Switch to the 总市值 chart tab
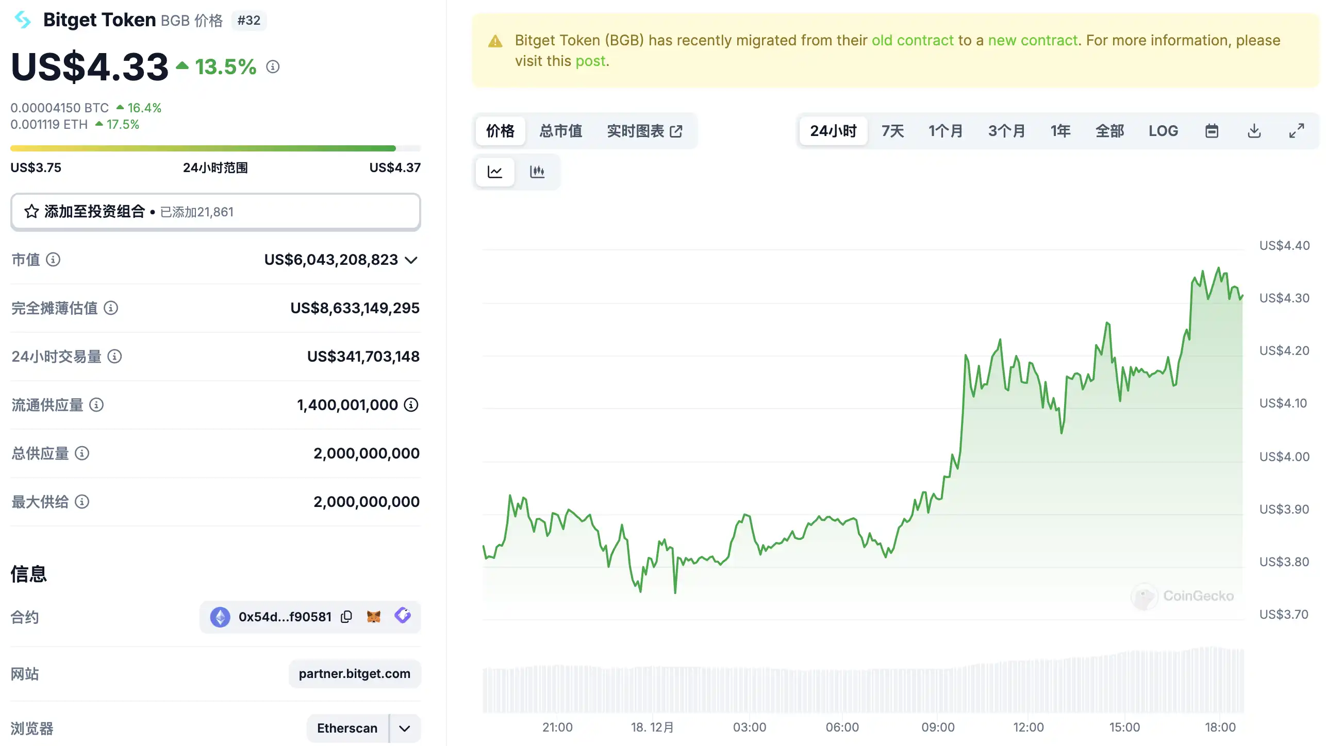Image resolution: width=1326 pixels, height=746 pixels. tap(560, 131)
